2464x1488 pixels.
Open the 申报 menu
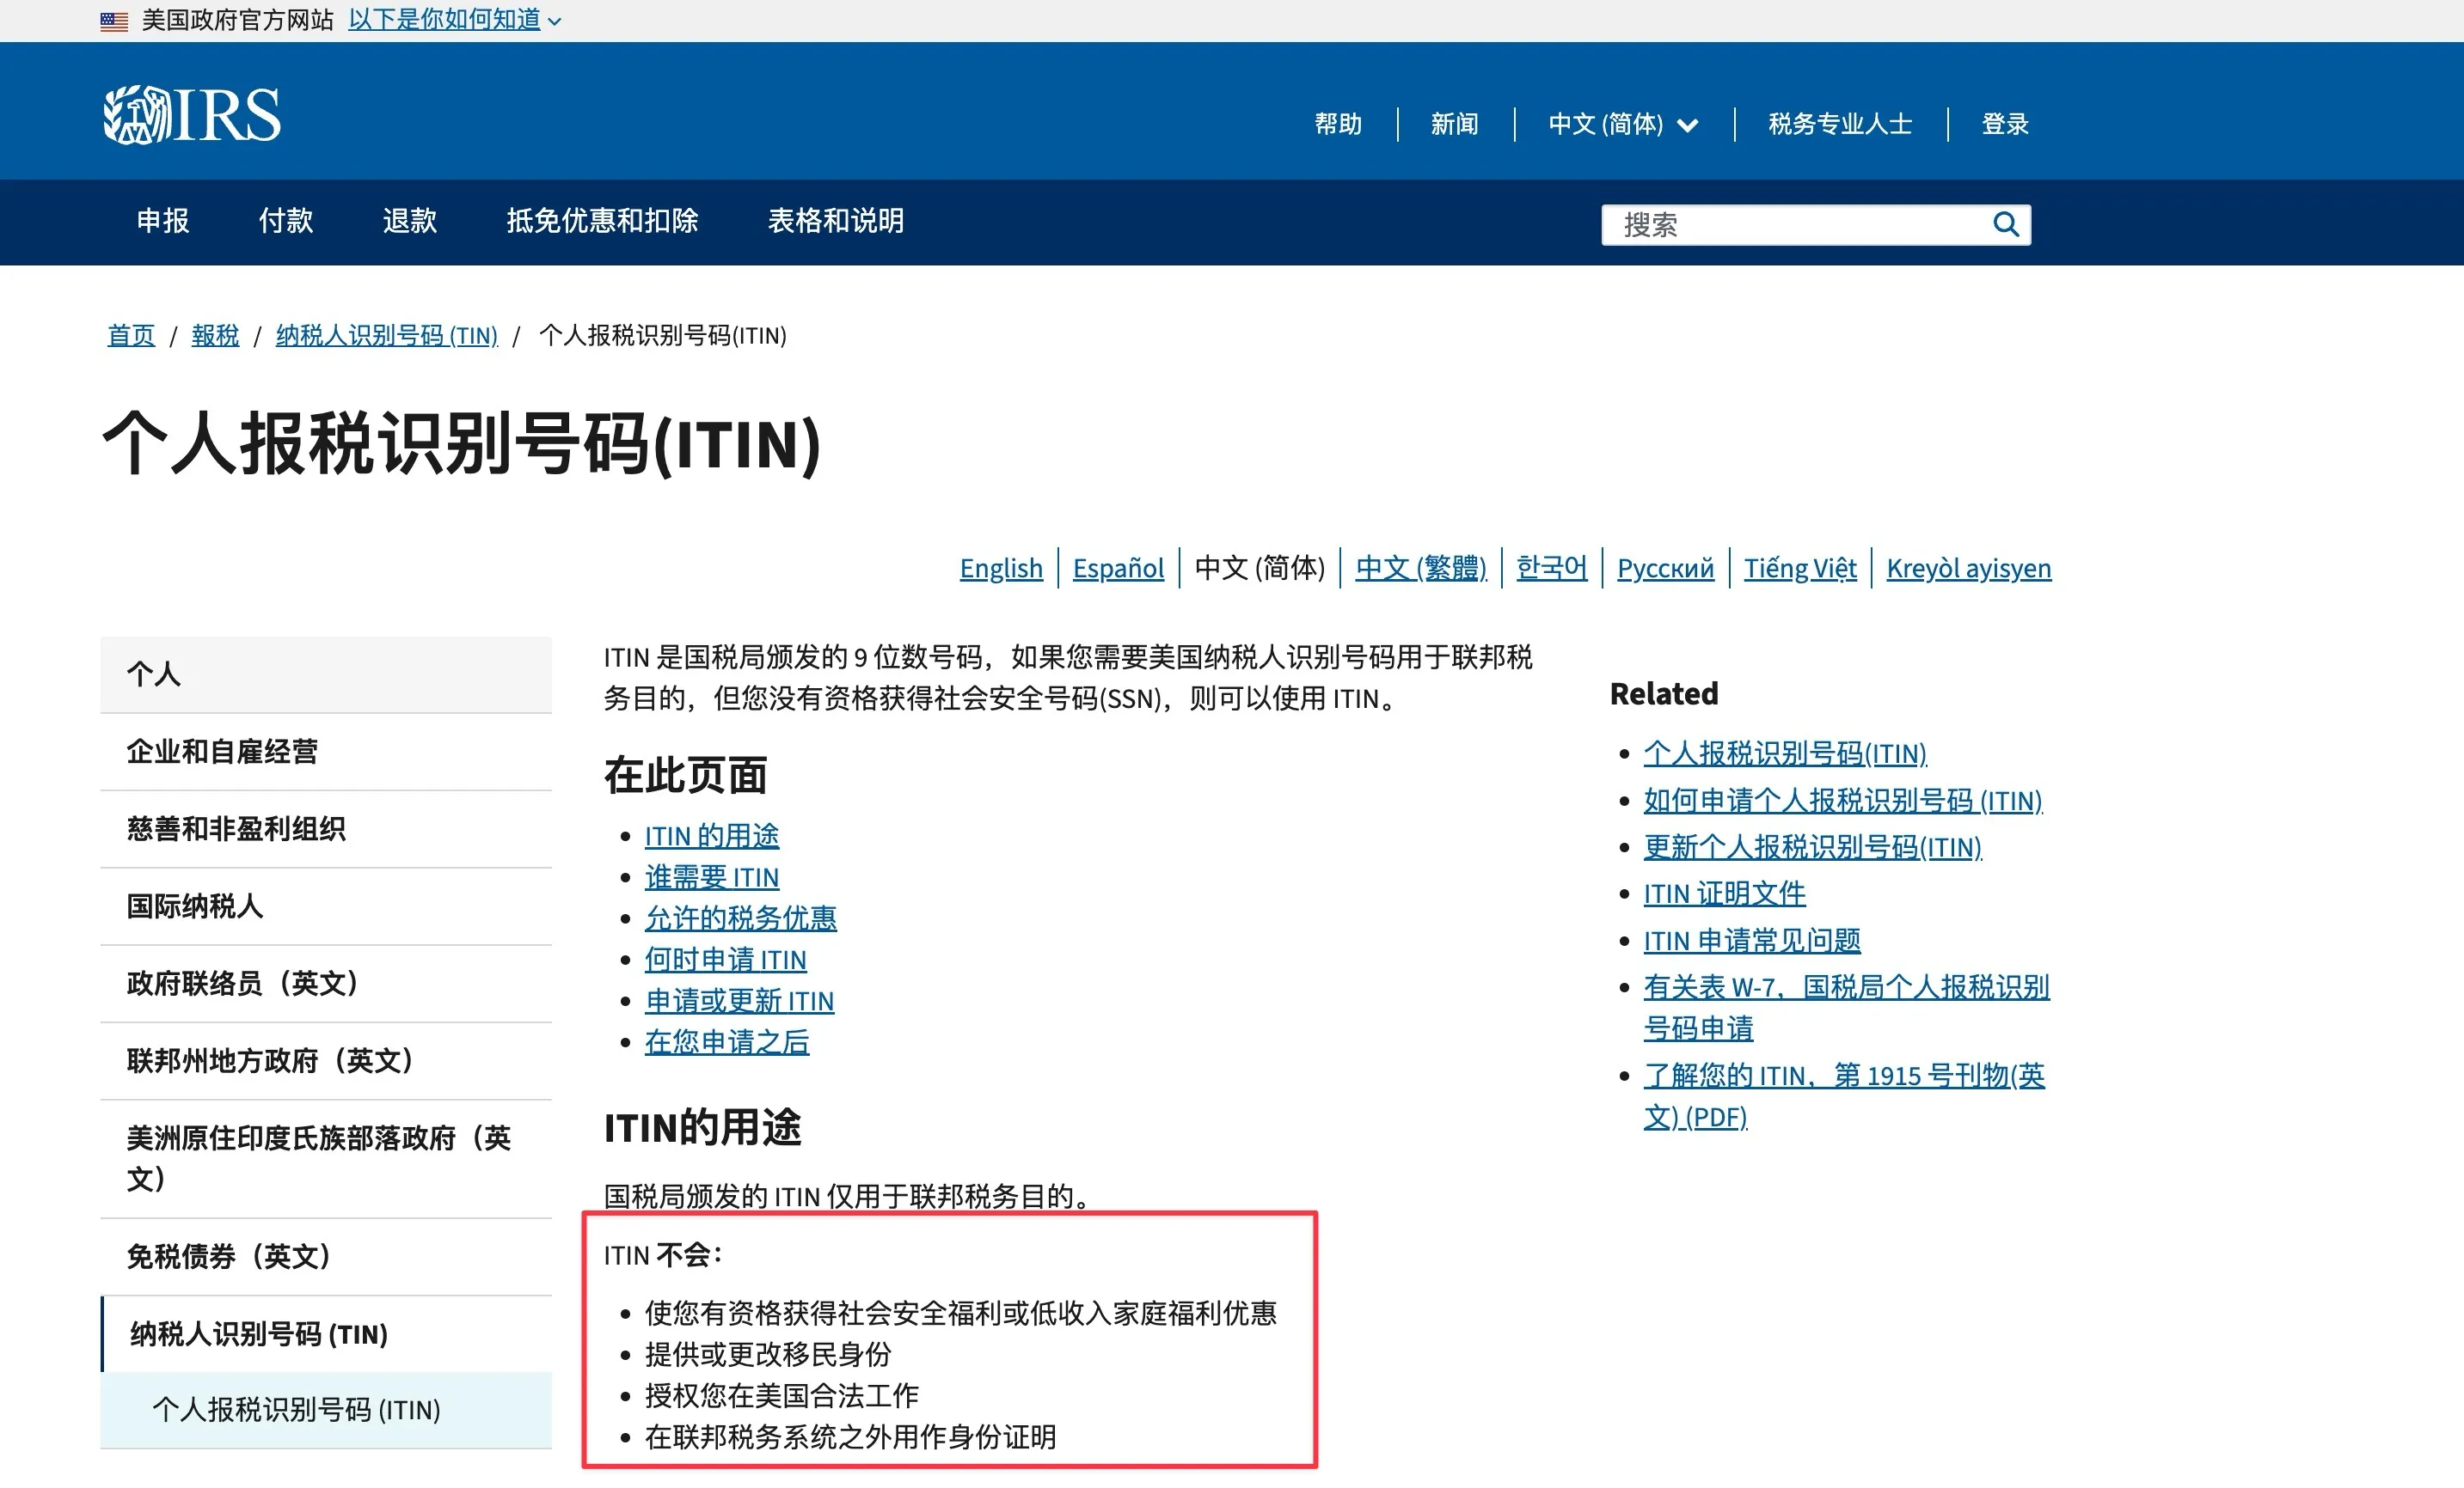pos(163,221)
